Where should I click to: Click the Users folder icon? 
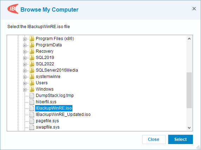(32, 83)
